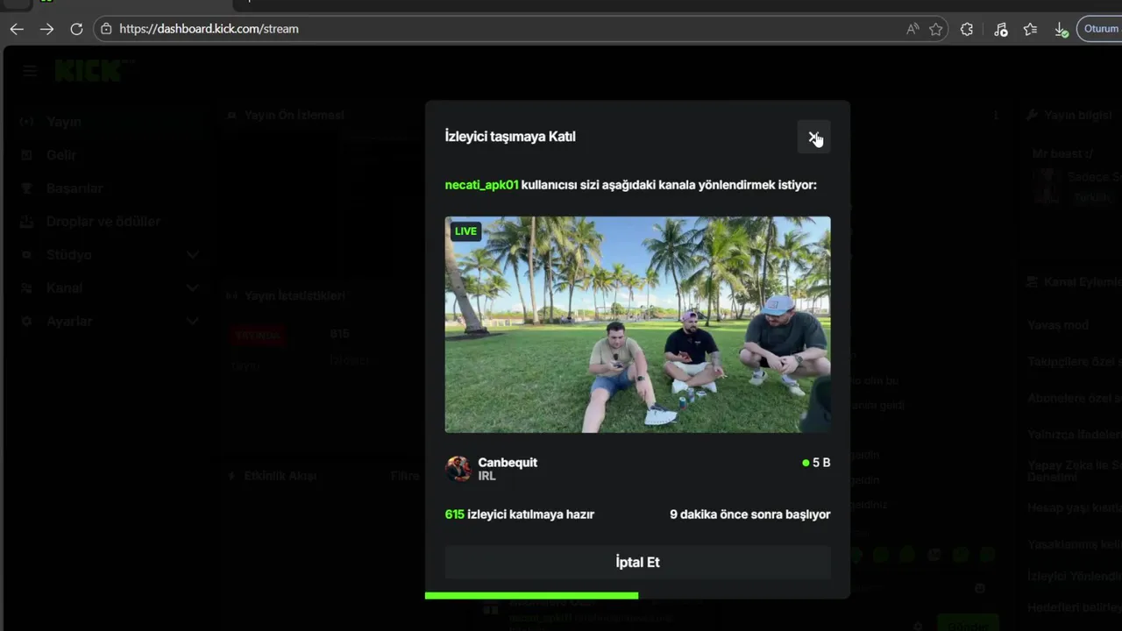Viewport: 1122px width, 631px height.
Task: Click the dialog title 'İzleyici taşımaya Katıl'
Action: click(510, 137)
